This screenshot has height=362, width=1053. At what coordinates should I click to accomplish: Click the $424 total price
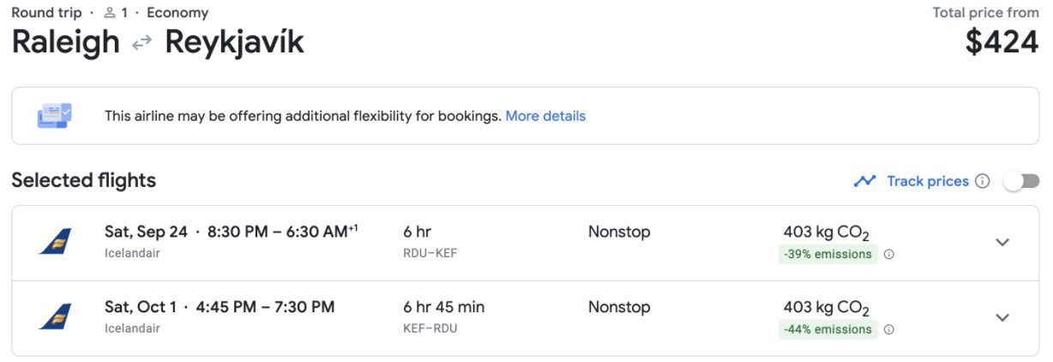[1002, 42]
